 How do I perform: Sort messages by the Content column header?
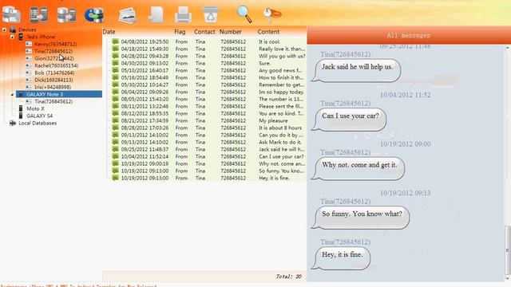[x=268, y=32]
